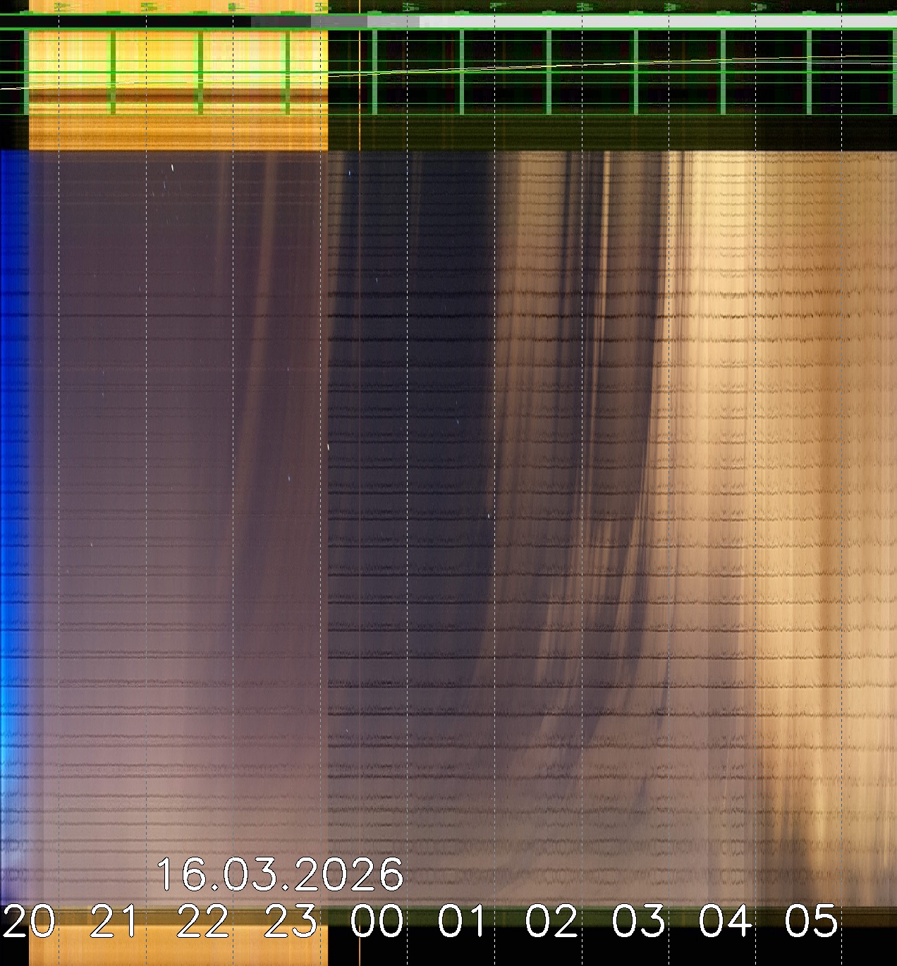The image size is (897, 966).
Task: Select the 02 hour marker
Action: click(551, 922)
